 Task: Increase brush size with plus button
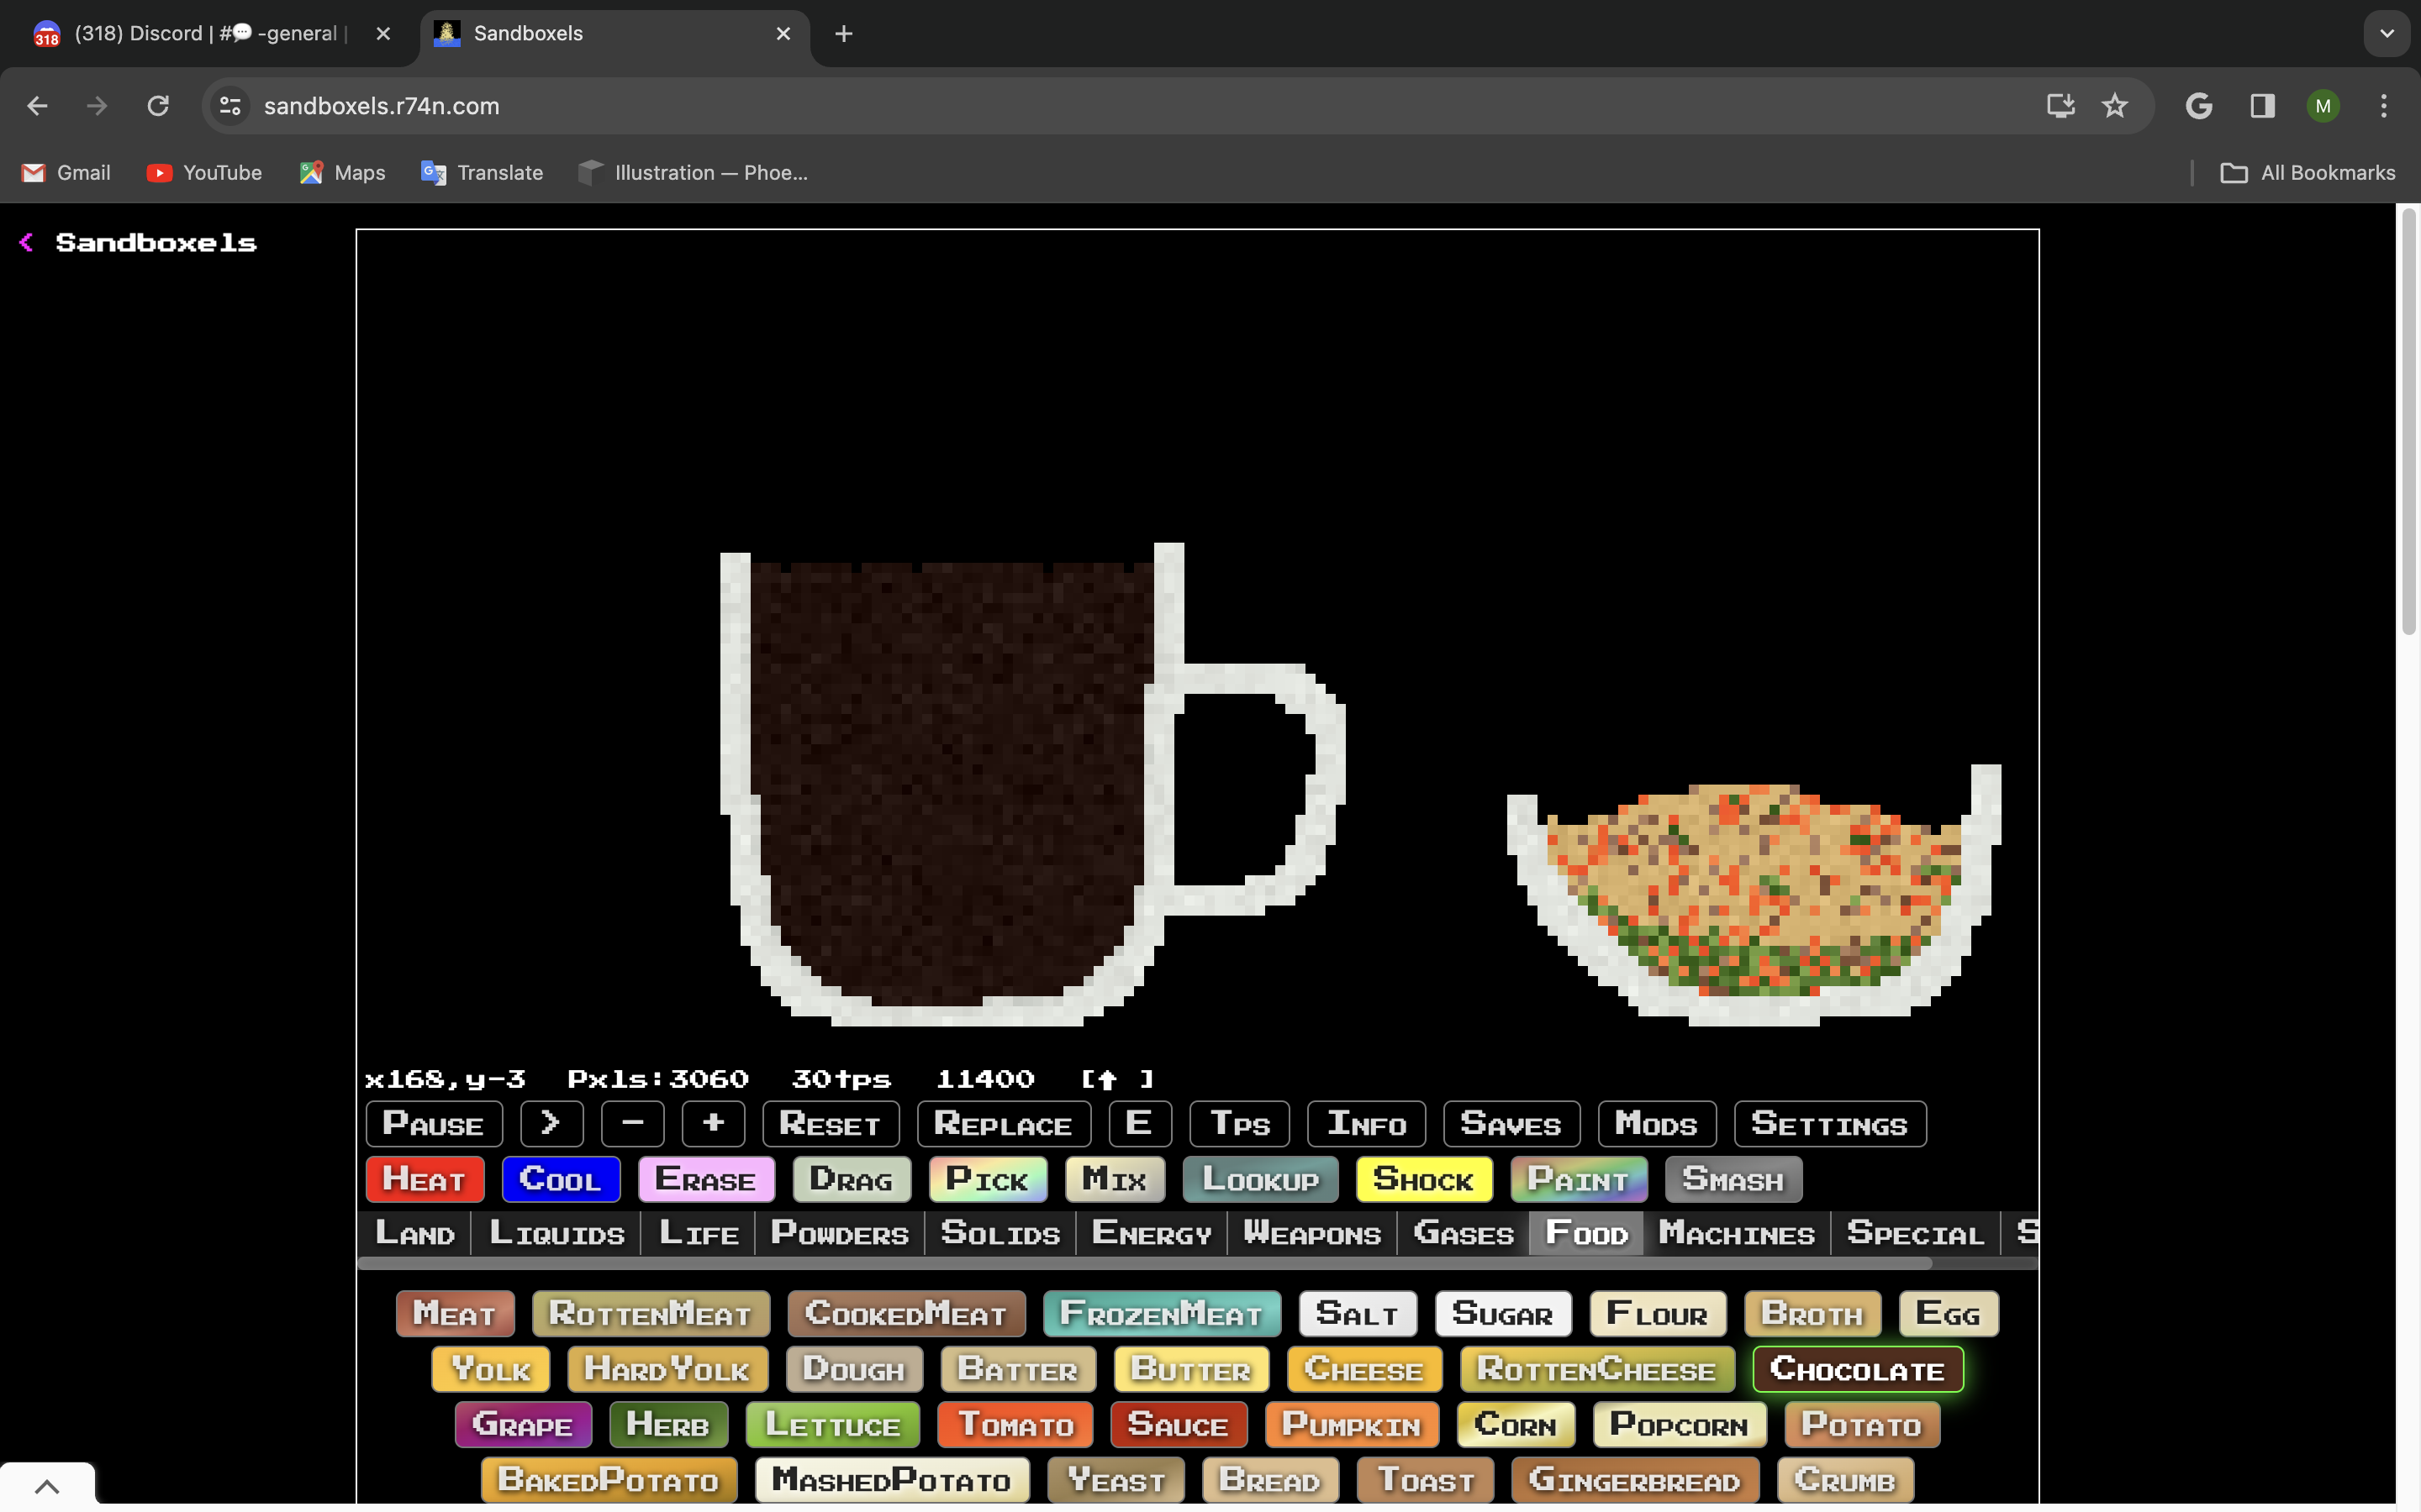712,1123
